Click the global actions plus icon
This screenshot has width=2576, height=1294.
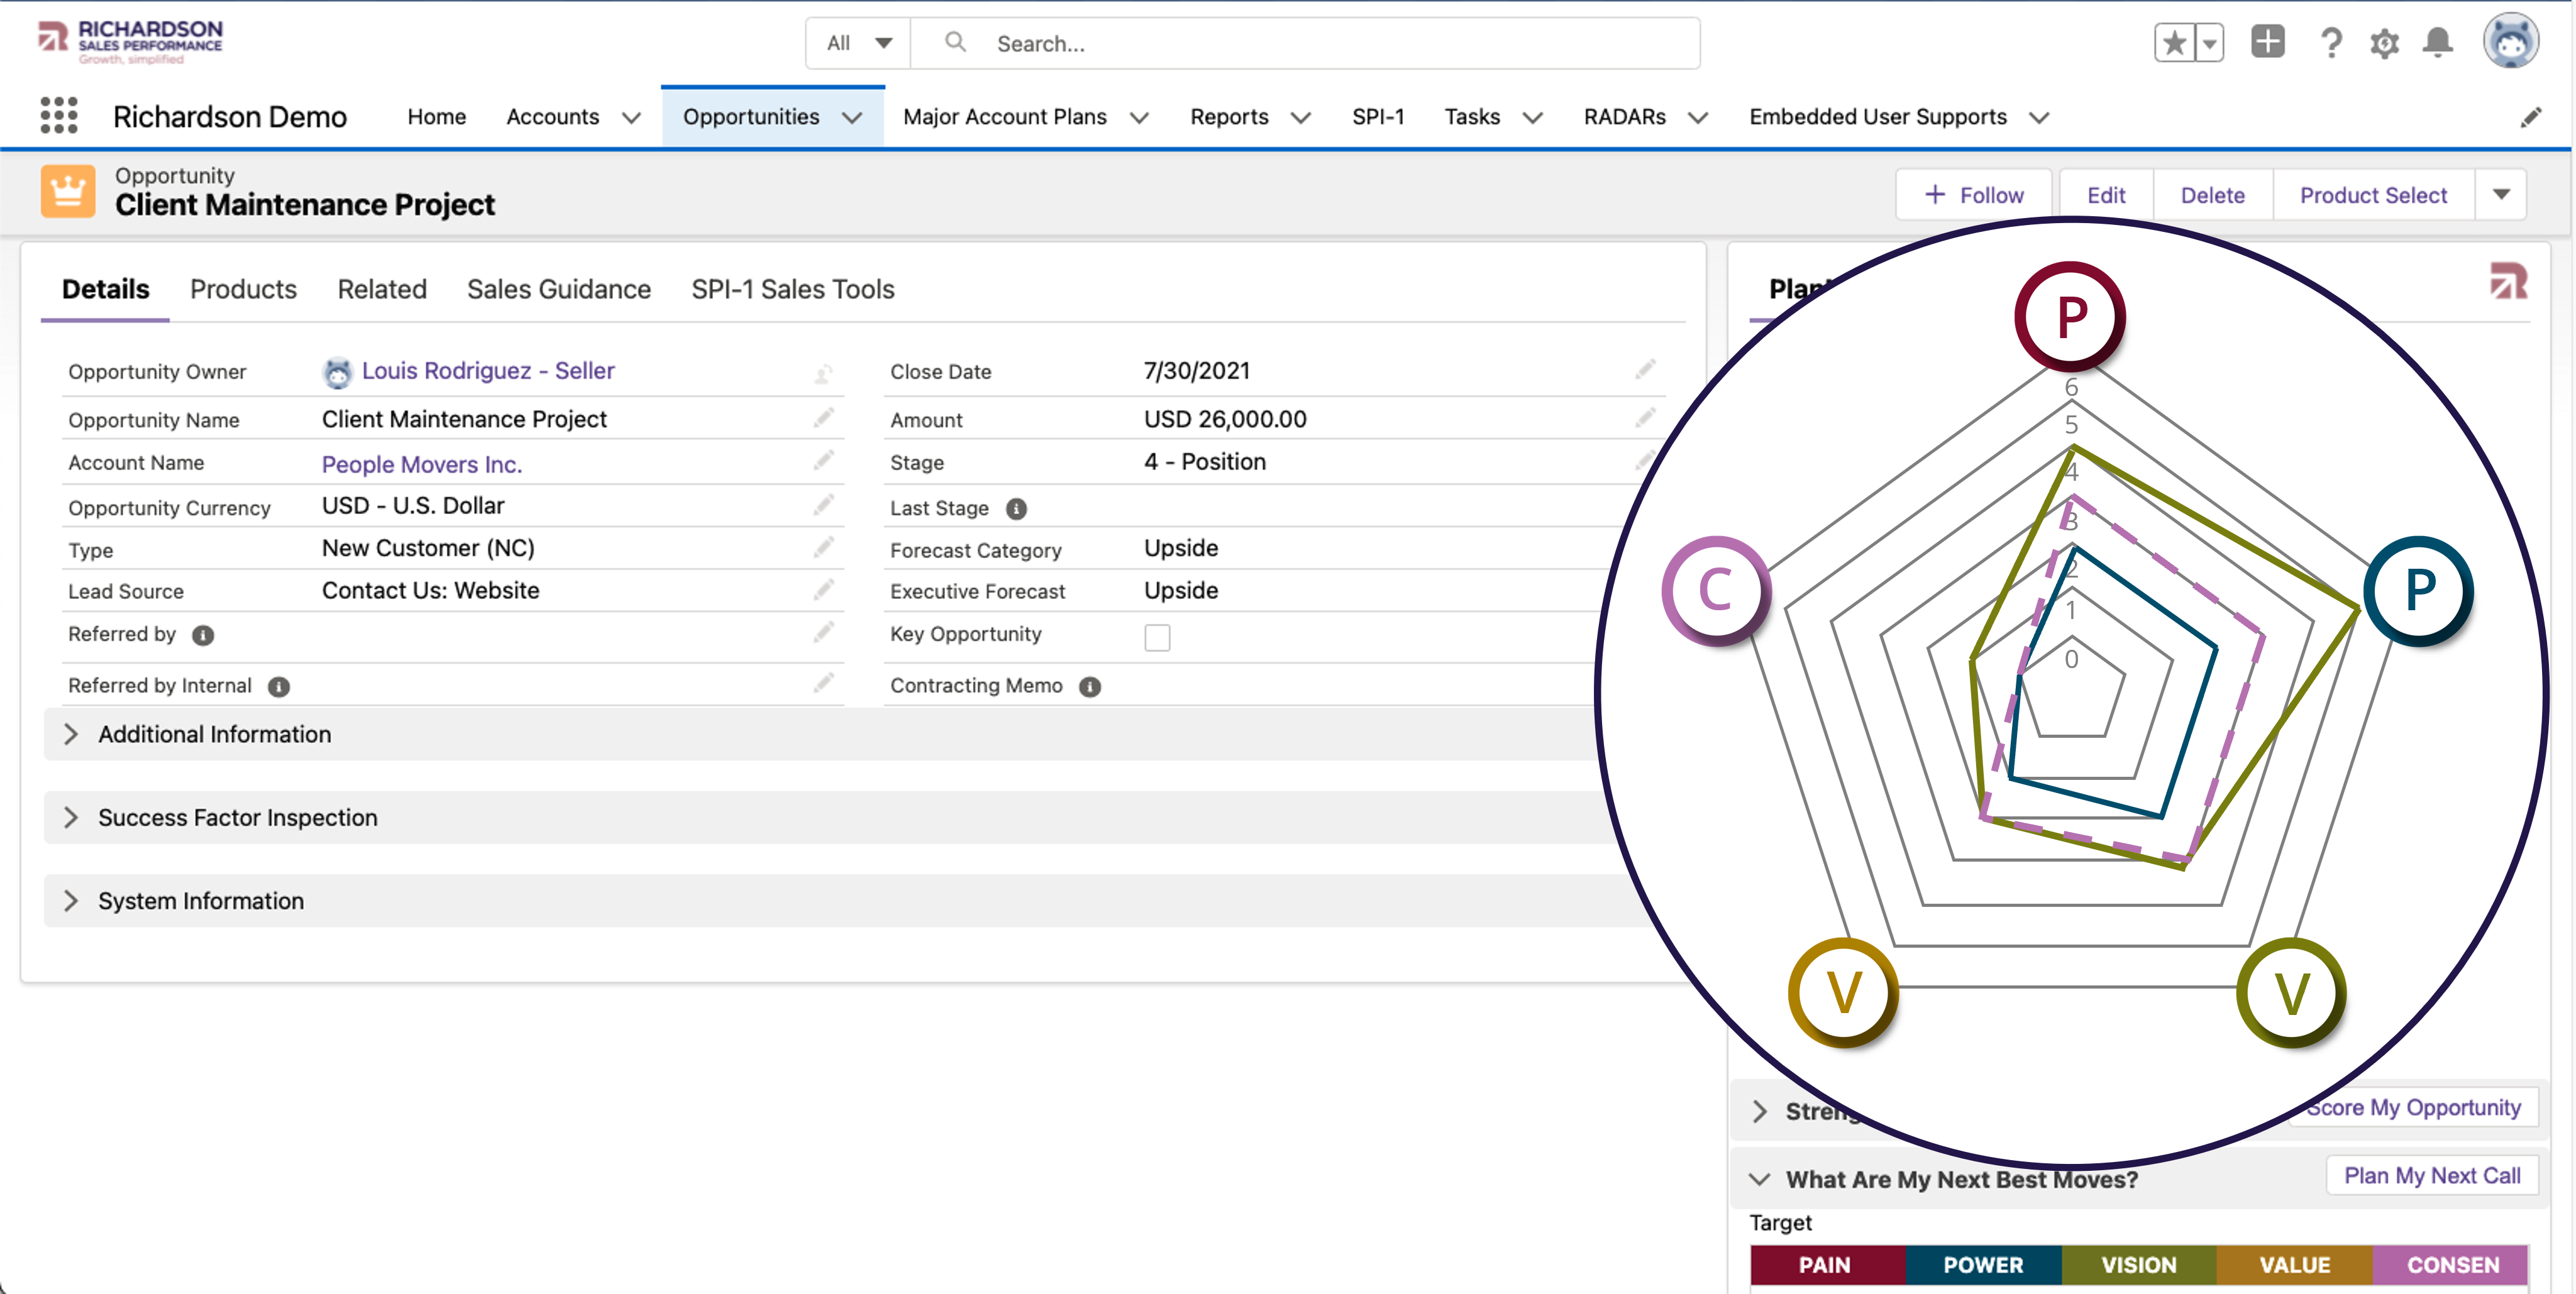(x=2267, y=43)
